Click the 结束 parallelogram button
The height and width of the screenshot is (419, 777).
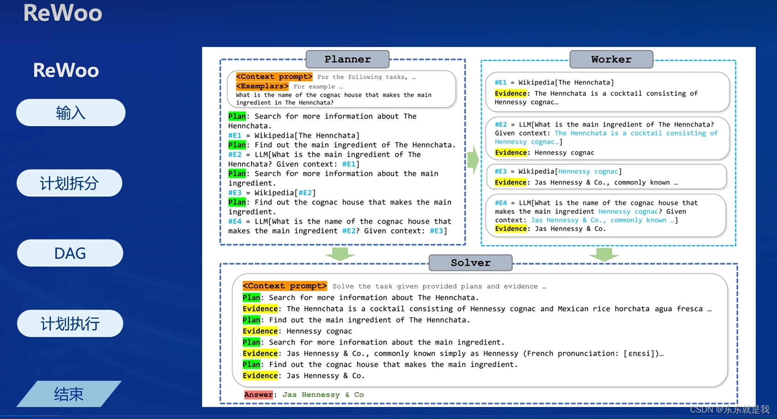click(x=69, y=394)
